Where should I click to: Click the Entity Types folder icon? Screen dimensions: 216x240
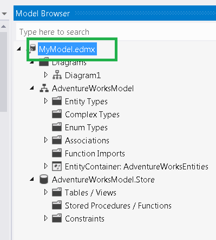tap(57, 101)
